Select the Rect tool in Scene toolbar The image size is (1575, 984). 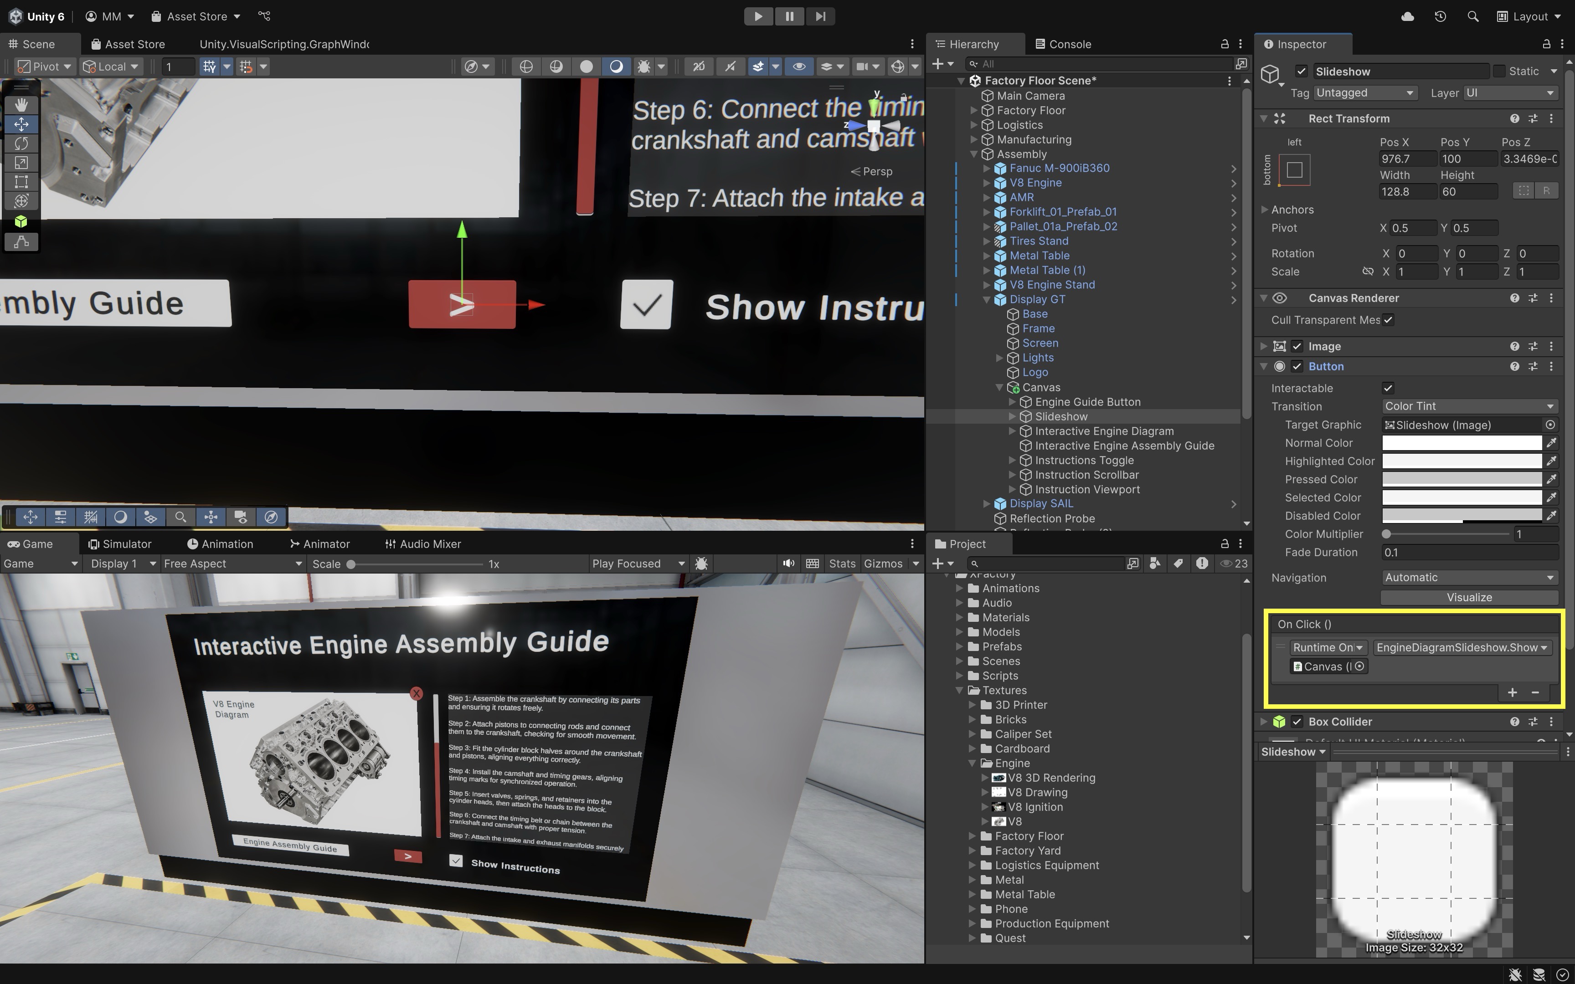tap(21, 182)
